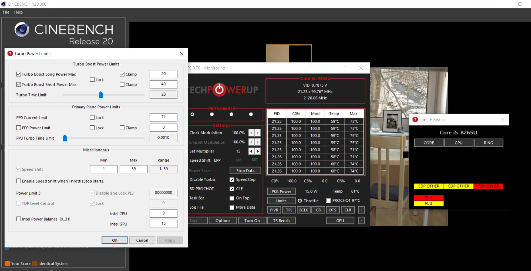Click the Long Power Max value field
531x271 pixels.
pyautogui.click(x=164, y=74)
